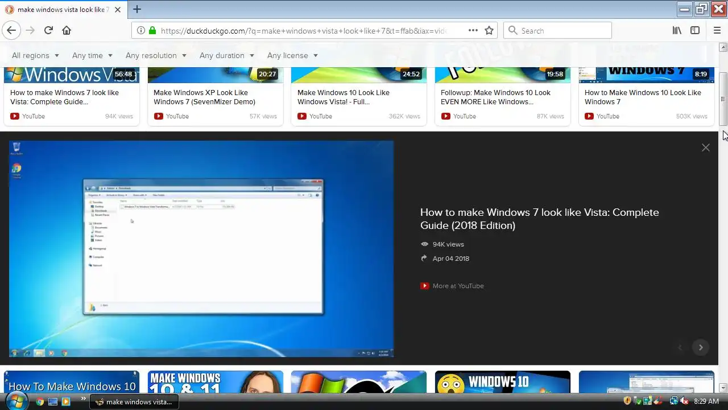Viewport: 728px width, 410px height.
Task: Bookmark this page with the star icon
Action: coord(489,30)
